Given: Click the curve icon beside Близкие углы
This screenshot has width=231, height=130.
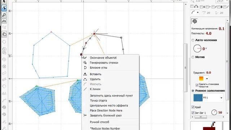Looking at the screenshot, I should 85,68.
